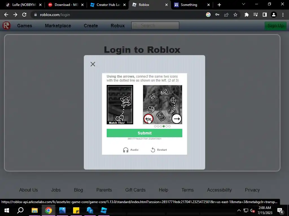This screenshot has height=216, width=289.
Task: Open the Robux page
Action: [x=118, y=26]
